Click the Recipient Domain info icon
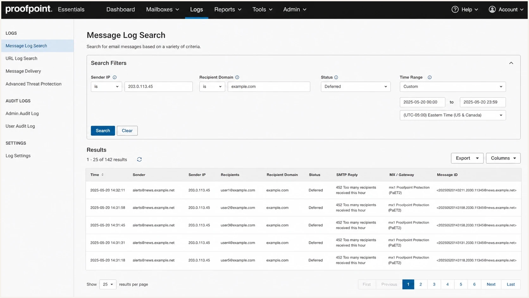Screen dimensions: 529x298 click(x=237, y=77)
